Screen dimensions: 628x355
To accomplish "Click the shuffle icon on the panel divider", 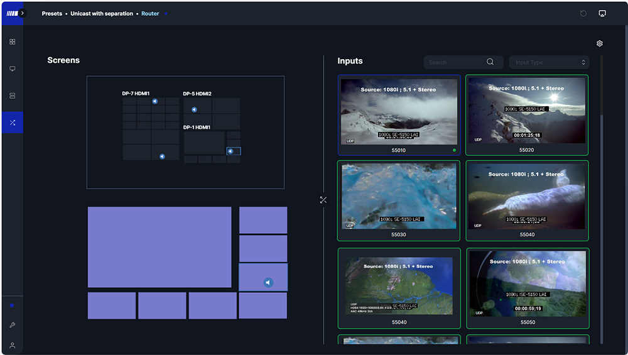I will pos(323,200).
